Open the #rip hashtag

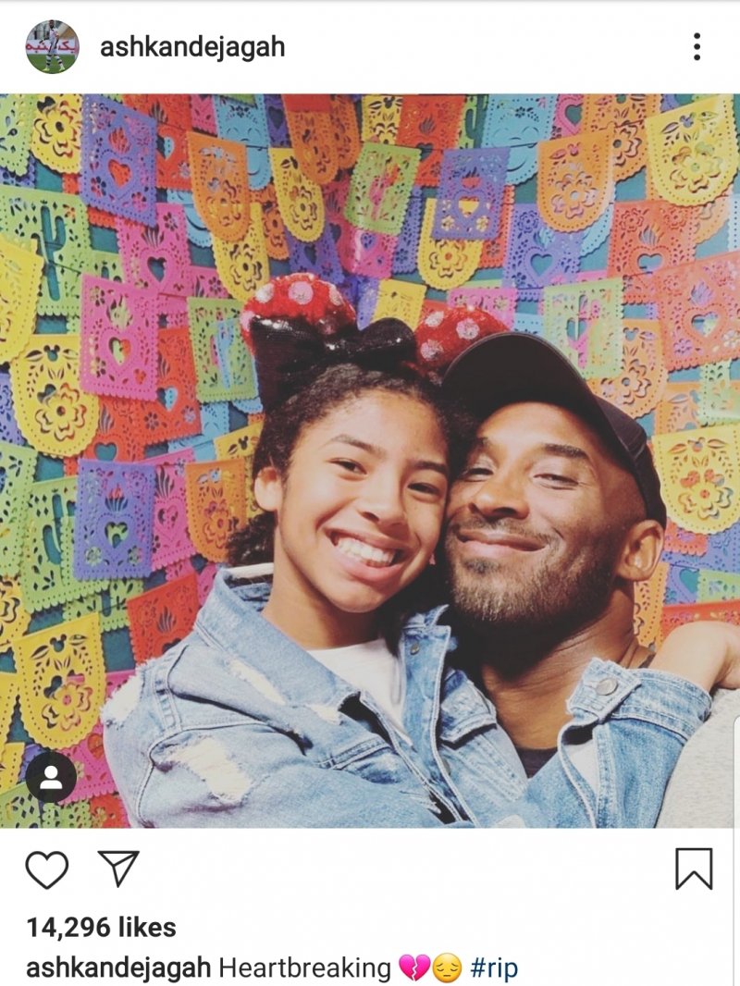494,968
